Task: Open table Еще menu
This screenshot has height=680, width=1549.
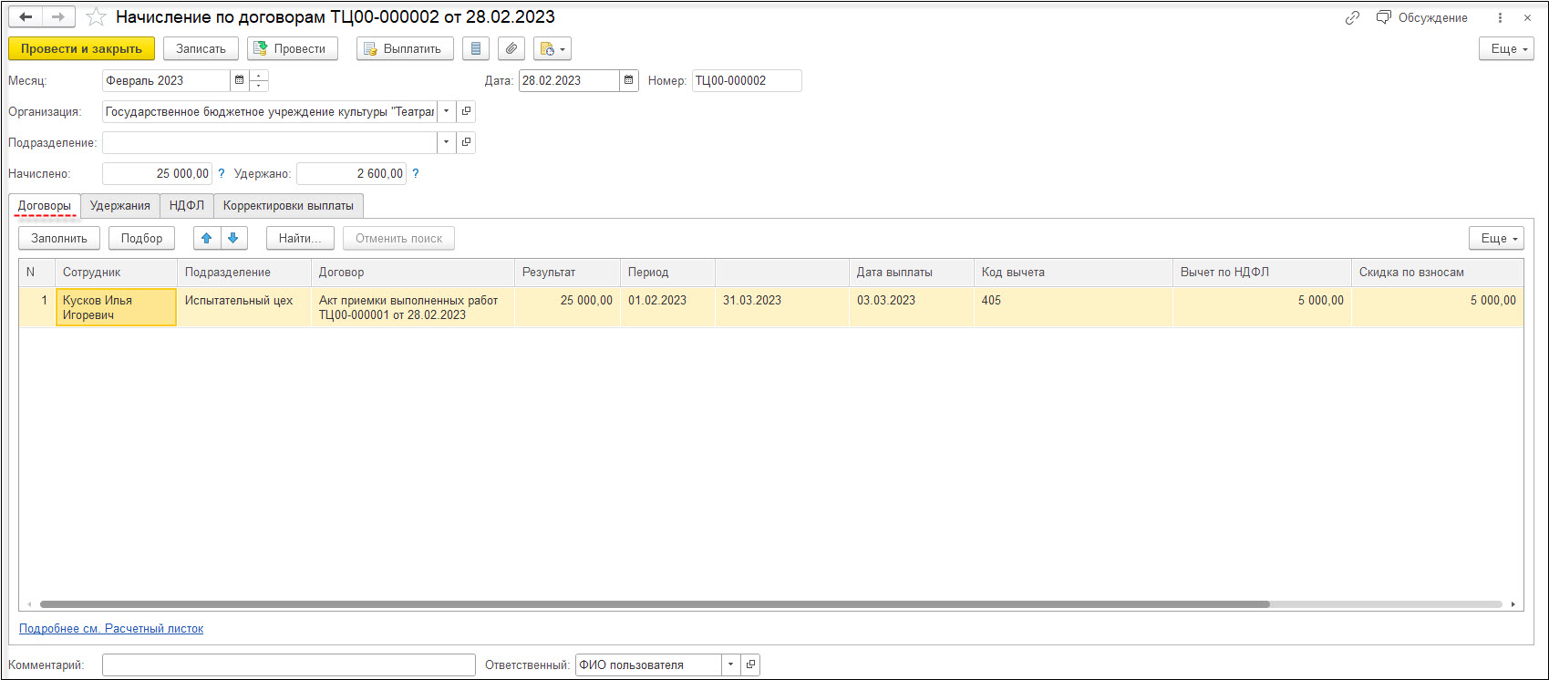Action: pos(1496,238)
